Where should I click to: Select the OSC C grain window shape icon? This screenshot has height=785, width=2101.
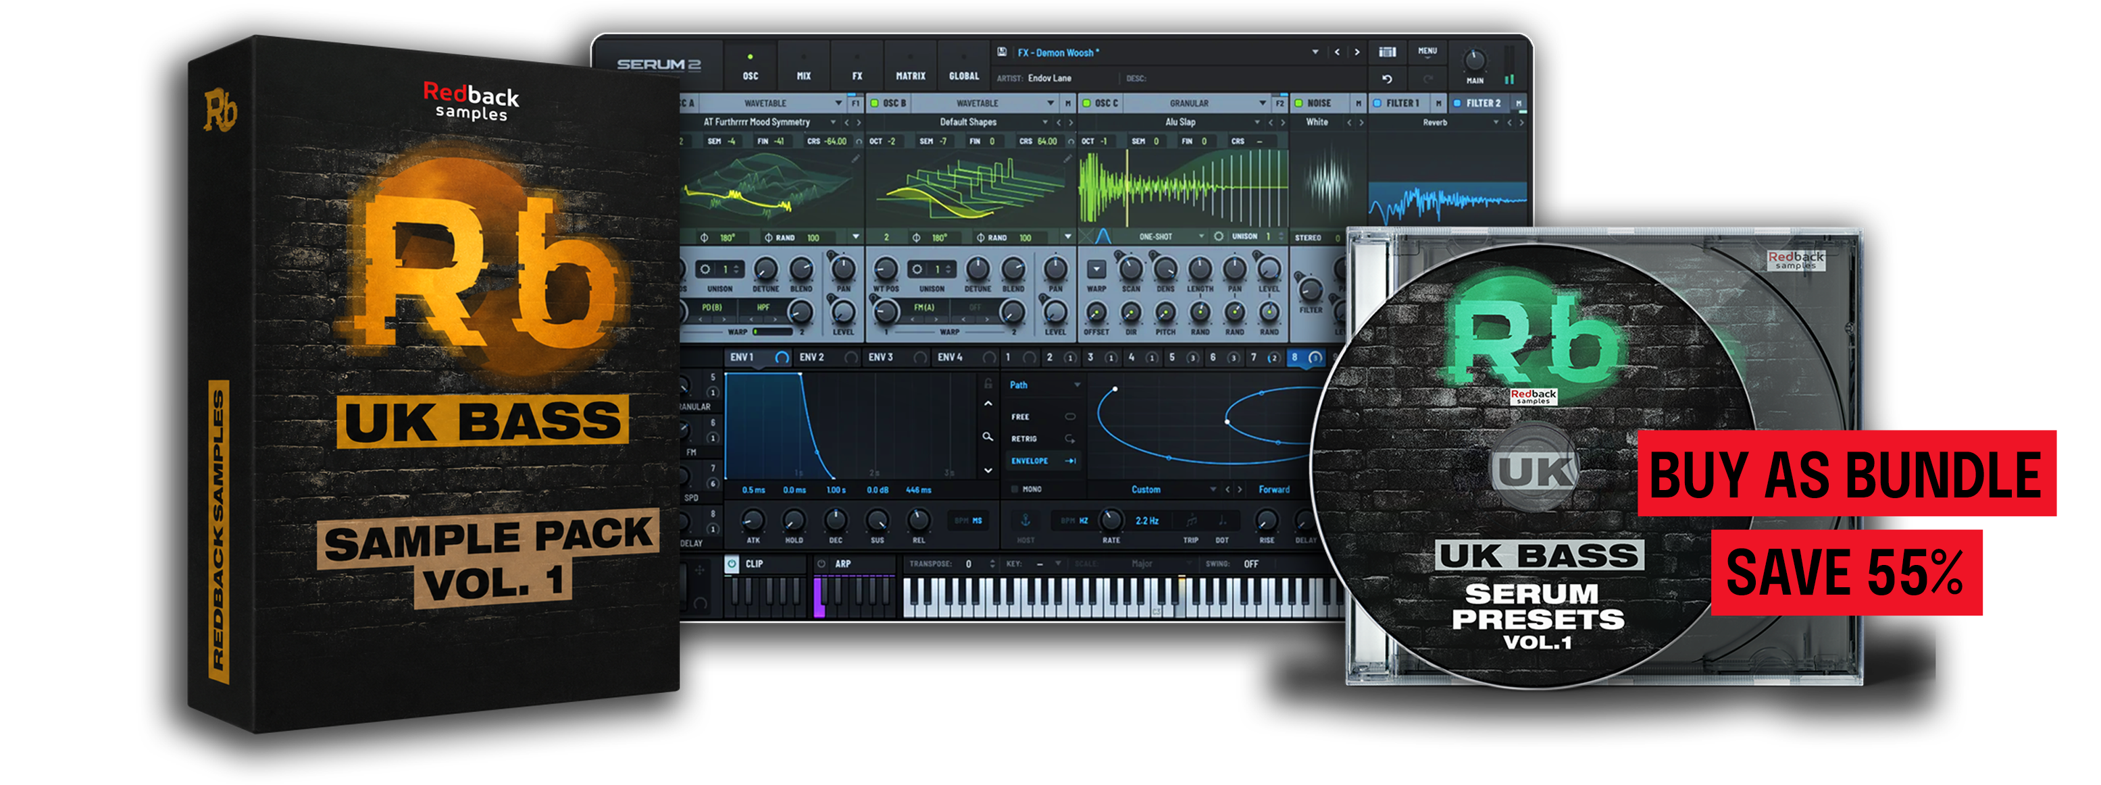pos(1103,236)
